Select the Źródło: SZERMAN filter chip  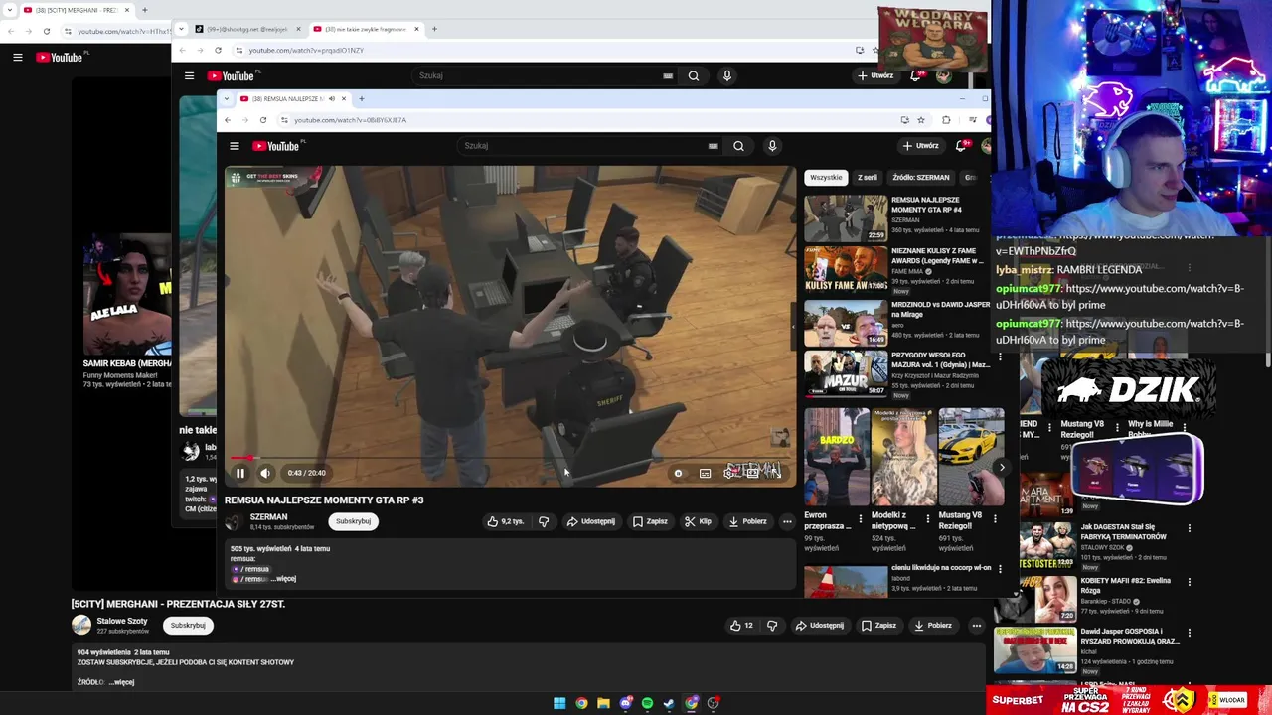[x=921, y=177]
